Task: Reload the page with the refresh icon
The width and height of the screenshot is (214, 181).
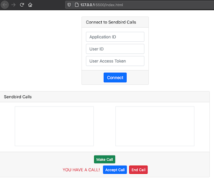Action: (x=22, y=5)
